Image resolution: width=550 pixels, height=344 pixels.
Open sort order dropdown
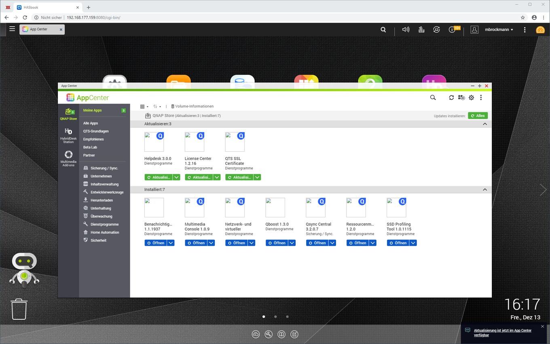pos(157,106)
